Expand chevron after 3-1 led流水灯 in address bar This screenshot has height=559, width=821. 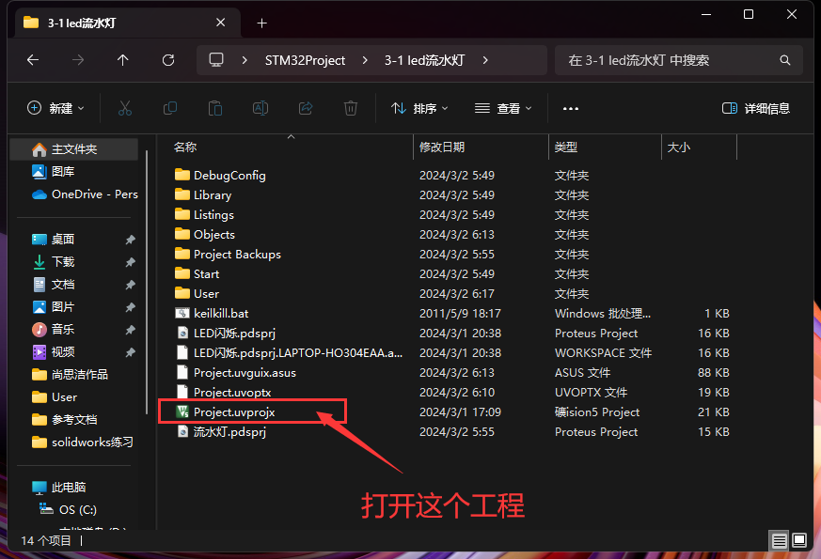(x=485, y=60)
